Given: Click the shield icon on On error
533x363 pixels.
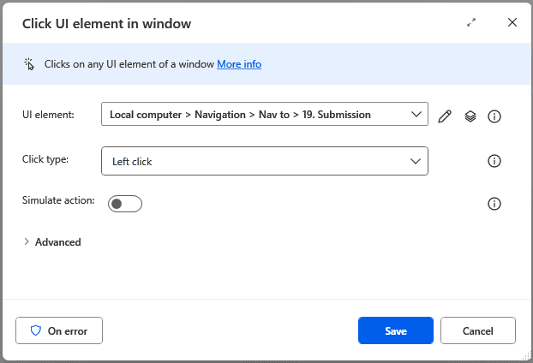Looking at the screenshot, I should click(36, 330).
